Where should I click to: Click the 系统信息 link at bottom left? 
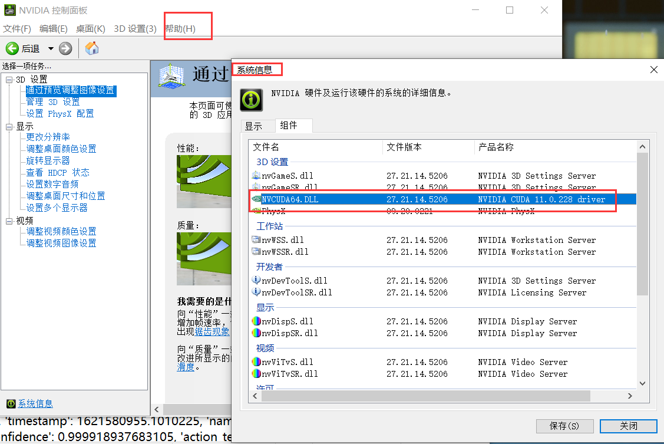point(35,404)
